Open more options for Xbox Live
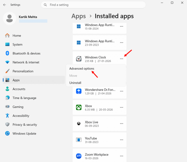This screenshot has width=187, height=162. pos(121,124)
